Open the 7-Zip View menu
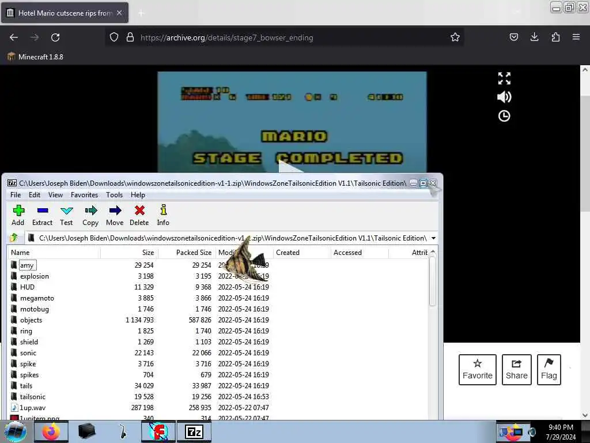Viewport: 590px width, 443px height. point(55,195)
